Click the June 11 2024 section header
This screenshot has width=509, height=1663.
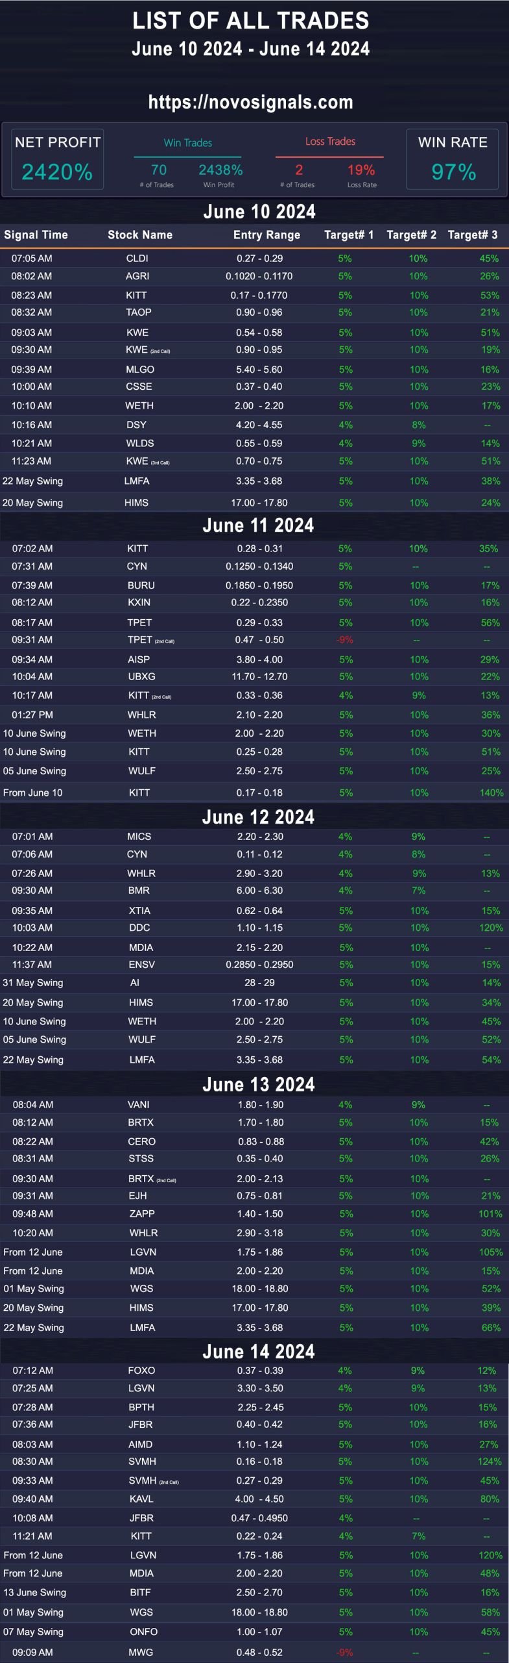coord(258,525)
